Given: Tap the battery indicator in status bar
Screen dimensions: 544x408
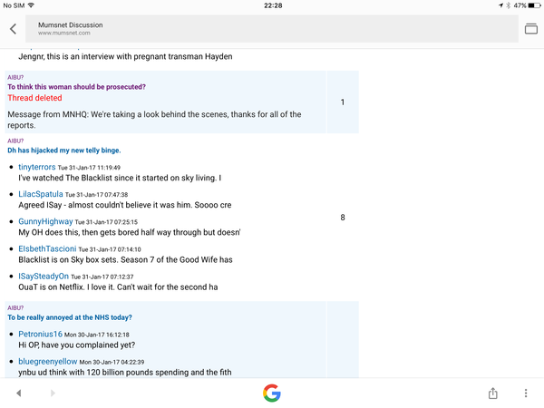Looking at the screenshot, I should coord(534,5).
